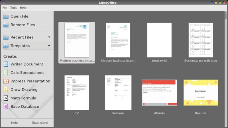Click the Base Database label
228x128 pixels.
click(25, 106)
